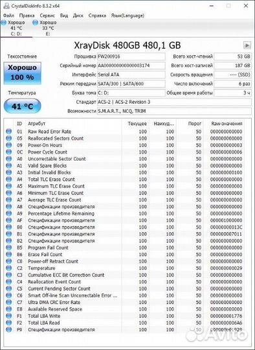Viewport: 255px width, 350px height.
Task: Click the 41 °C temperature button
Action: pyautogui.click(x=22, y=106)
